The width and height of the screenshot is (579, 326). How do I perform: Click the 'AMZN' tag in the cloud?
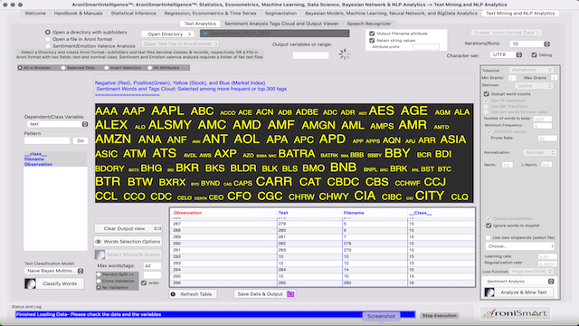tap(113, 139)
